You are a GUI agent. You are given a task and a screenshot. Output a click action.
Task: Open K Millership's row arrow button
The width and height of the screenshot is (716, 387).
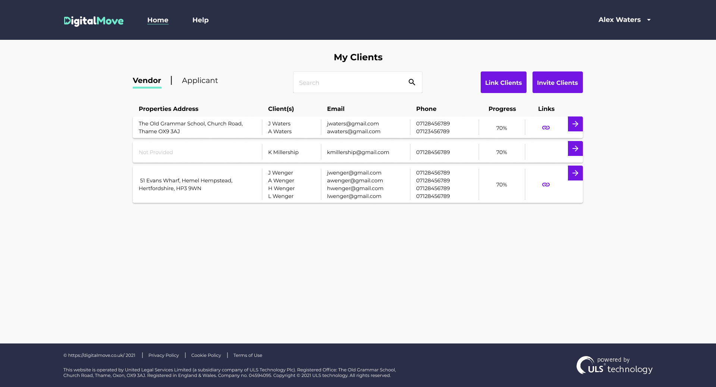click(575, 148)
